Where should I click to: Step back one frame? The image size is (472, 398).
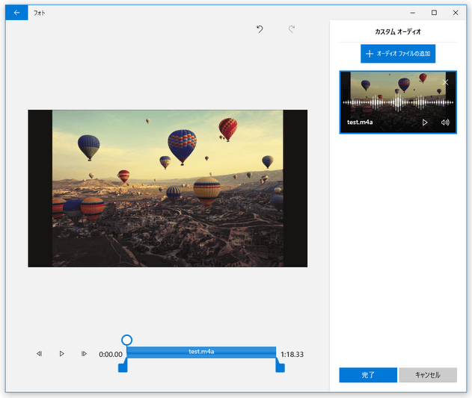coord(39,354)
